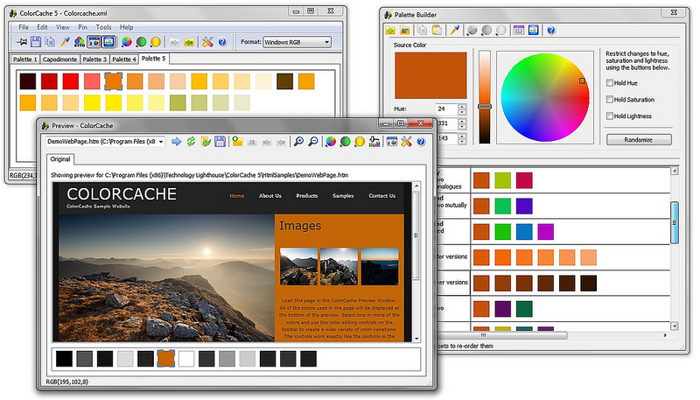The image size is (700, 400).
Task: Click the pin icon in ColorCache toolbar
Action: [21, 42]
